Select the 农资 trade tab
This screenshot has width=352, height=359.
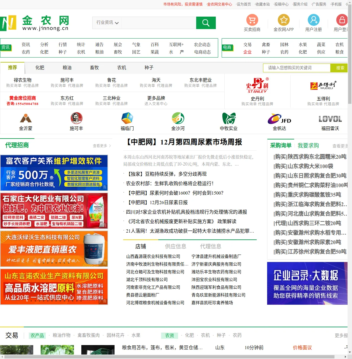170,336
